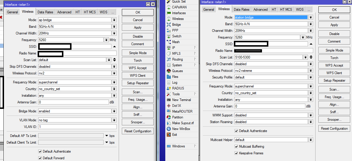Switch to HT MCS tab in left window
The width and height of the screenshot is (352, 161).
point(90,12)
